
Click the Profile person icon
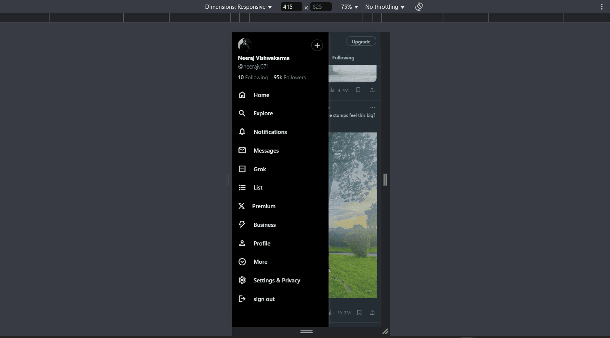[242, 243]
